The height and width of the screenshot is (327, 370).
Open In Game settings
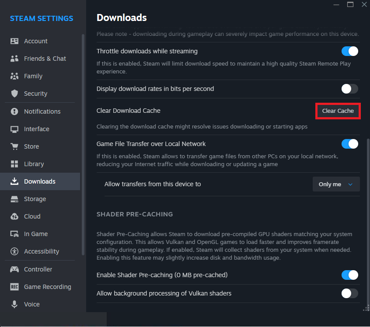click(40, 234)
